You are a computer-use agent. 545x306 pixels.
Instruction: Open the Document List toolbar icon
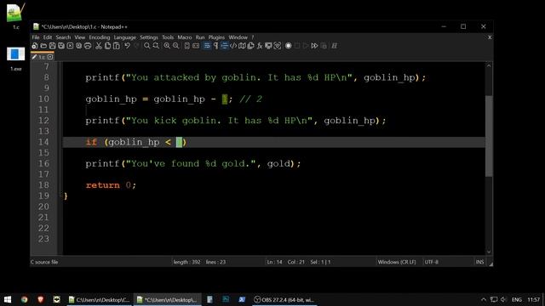[251, 46]
